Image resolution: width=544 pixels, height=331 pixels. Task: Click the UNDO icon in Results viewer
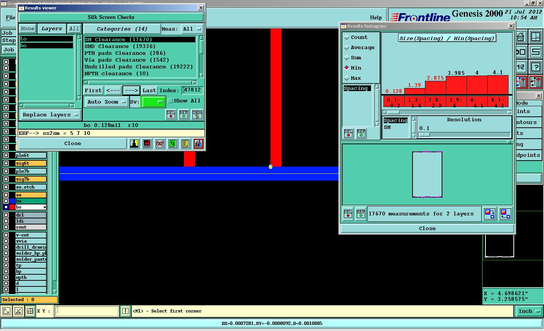pyautogui.click(x=197, y=114)
